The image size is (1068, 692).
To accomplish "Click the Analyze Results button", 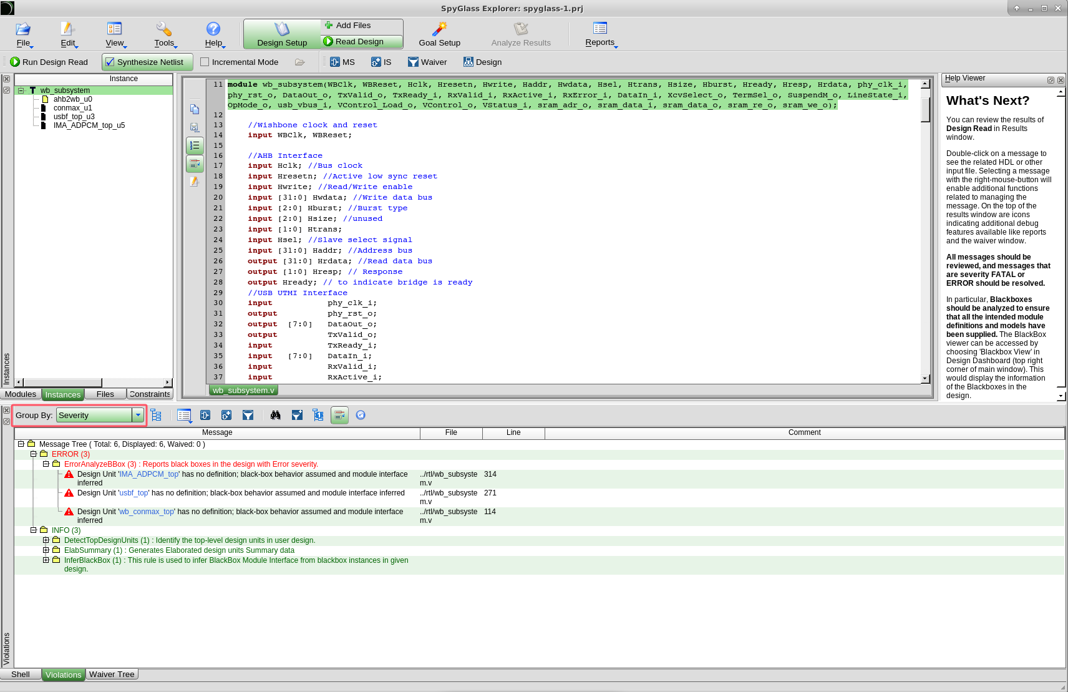I will click(521, 35).
